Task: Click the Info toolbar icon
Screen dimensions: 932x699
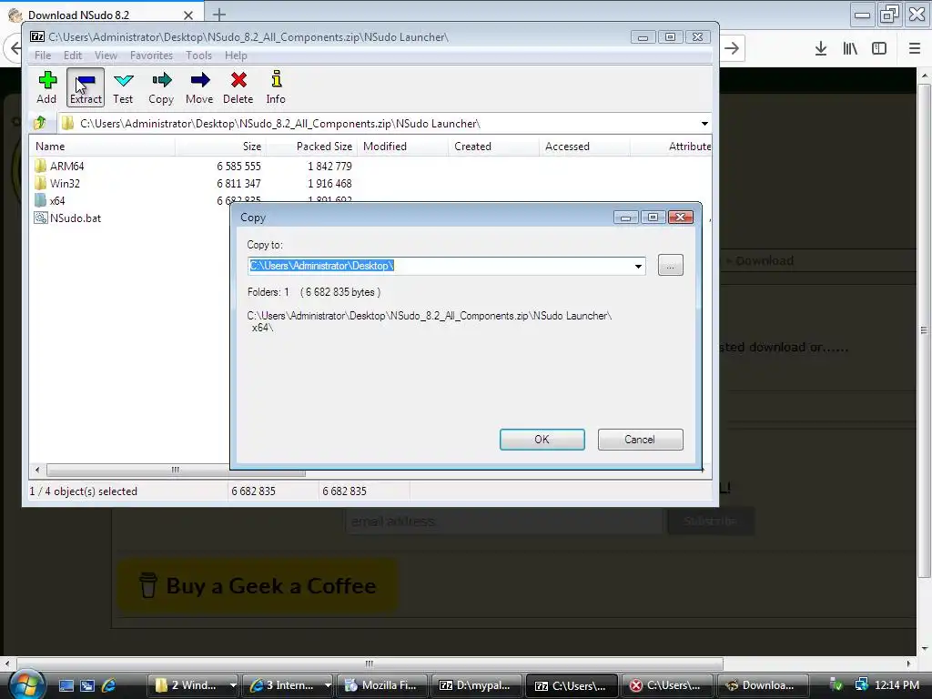Action: [x=276, y=87]
